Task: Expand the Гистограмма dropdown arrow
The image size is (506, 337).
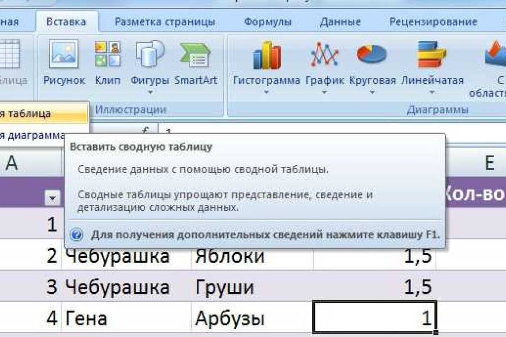Action: [x=266, y=92]
